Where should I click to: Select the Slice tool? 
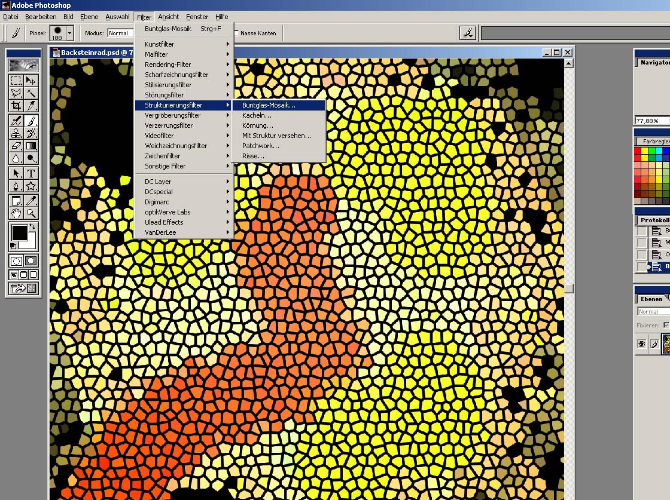coord(31,105)
